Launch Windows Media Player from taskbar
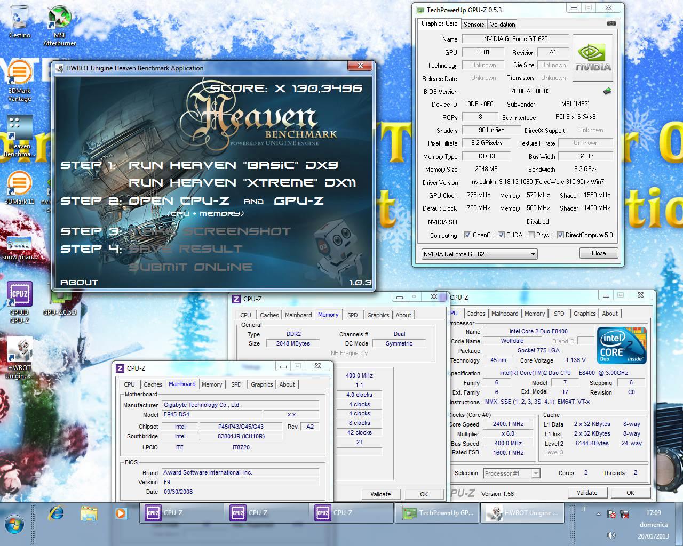The width and height of the screenshot is (683, 546). click(122, 513)
